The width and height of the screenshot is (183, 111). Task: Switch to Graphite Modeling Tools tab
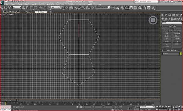pyautogui.click(x=12, y=12)
